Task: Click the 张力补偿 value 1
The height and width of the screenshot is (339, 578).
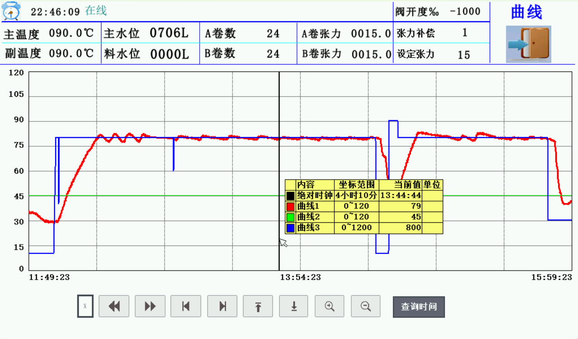Action: tap(465, 33)
